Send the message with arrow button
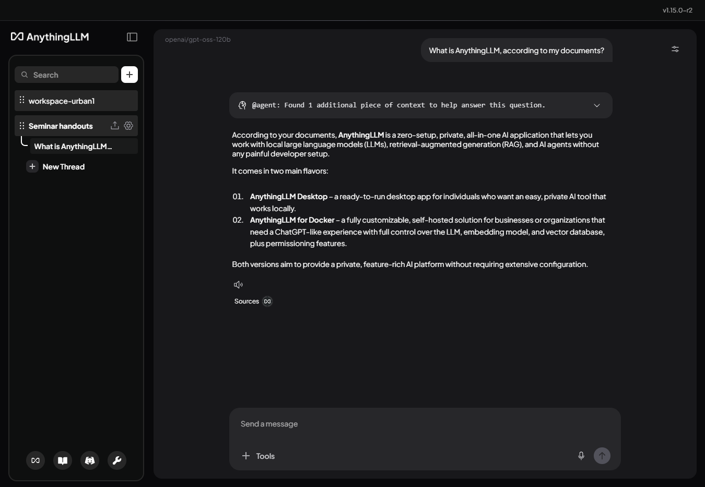 tap(602, 456)
